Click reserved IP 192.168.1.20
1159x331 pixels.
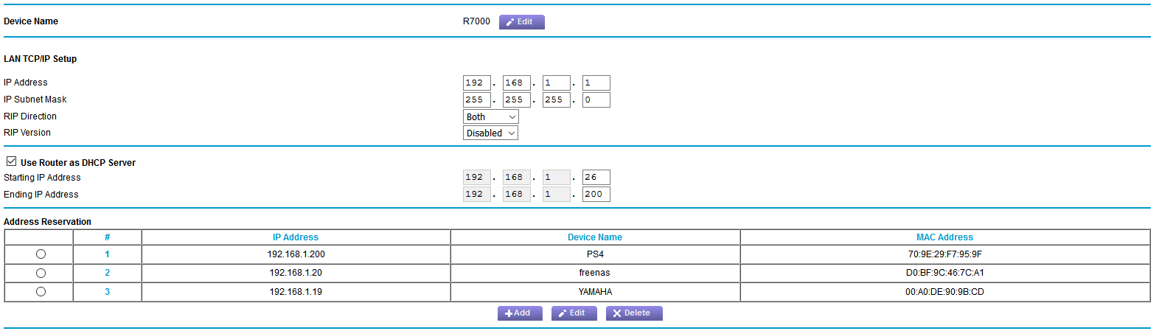(296, 273)
